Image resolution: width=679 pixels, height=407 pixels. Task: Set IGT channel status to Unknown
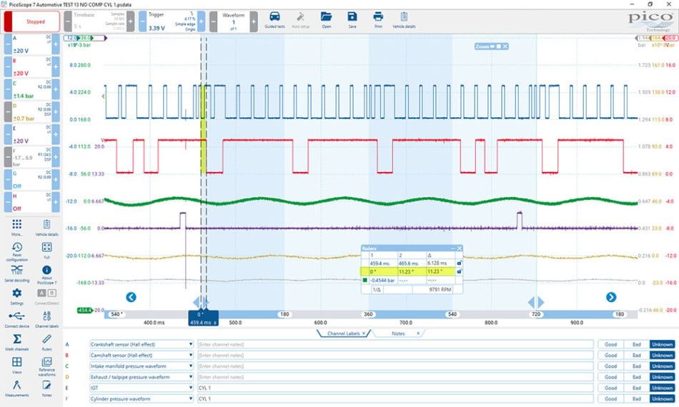point(662,388)
